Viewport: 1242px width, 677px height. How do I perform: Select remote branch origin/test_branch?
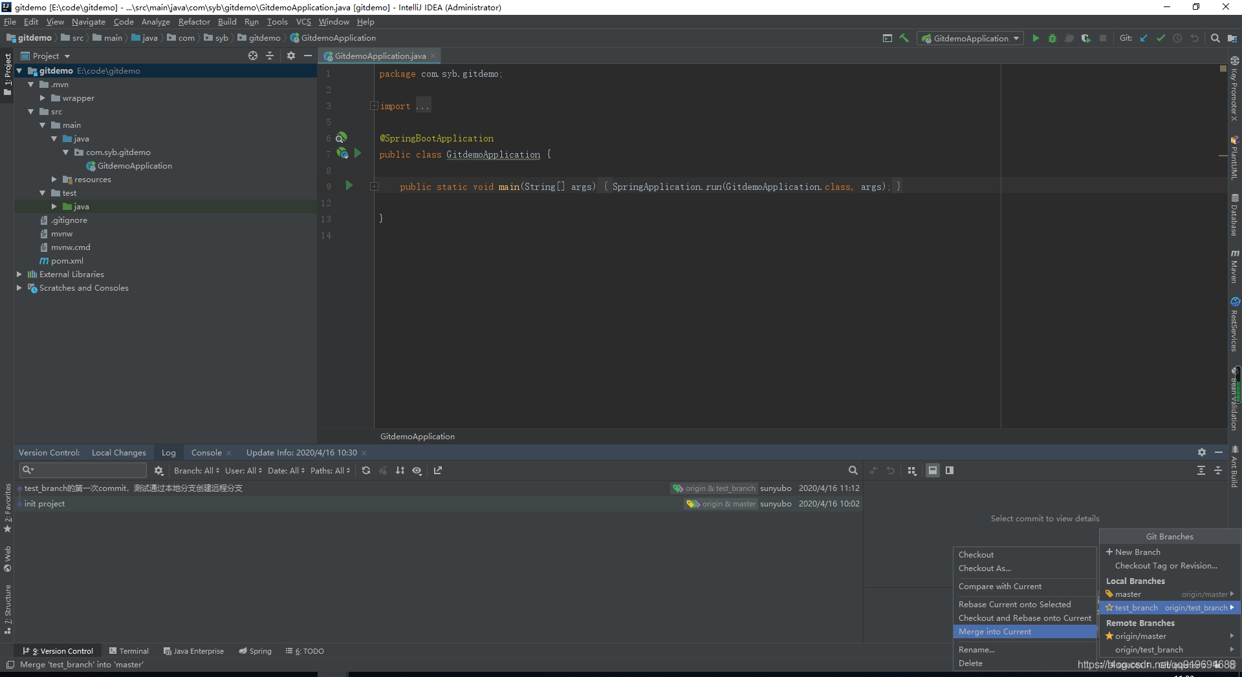coord(1170,649)
